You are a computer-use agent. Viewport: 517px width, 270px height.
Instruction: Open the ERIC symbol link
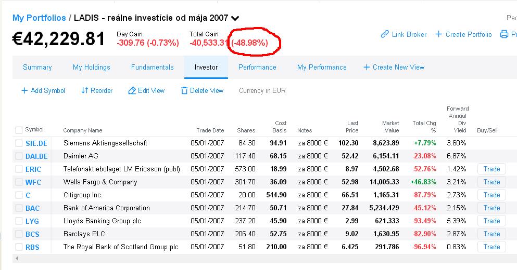pos(33,169)
